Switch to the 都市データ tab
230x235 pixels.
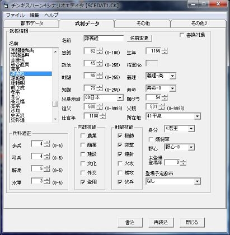(31, 23)
